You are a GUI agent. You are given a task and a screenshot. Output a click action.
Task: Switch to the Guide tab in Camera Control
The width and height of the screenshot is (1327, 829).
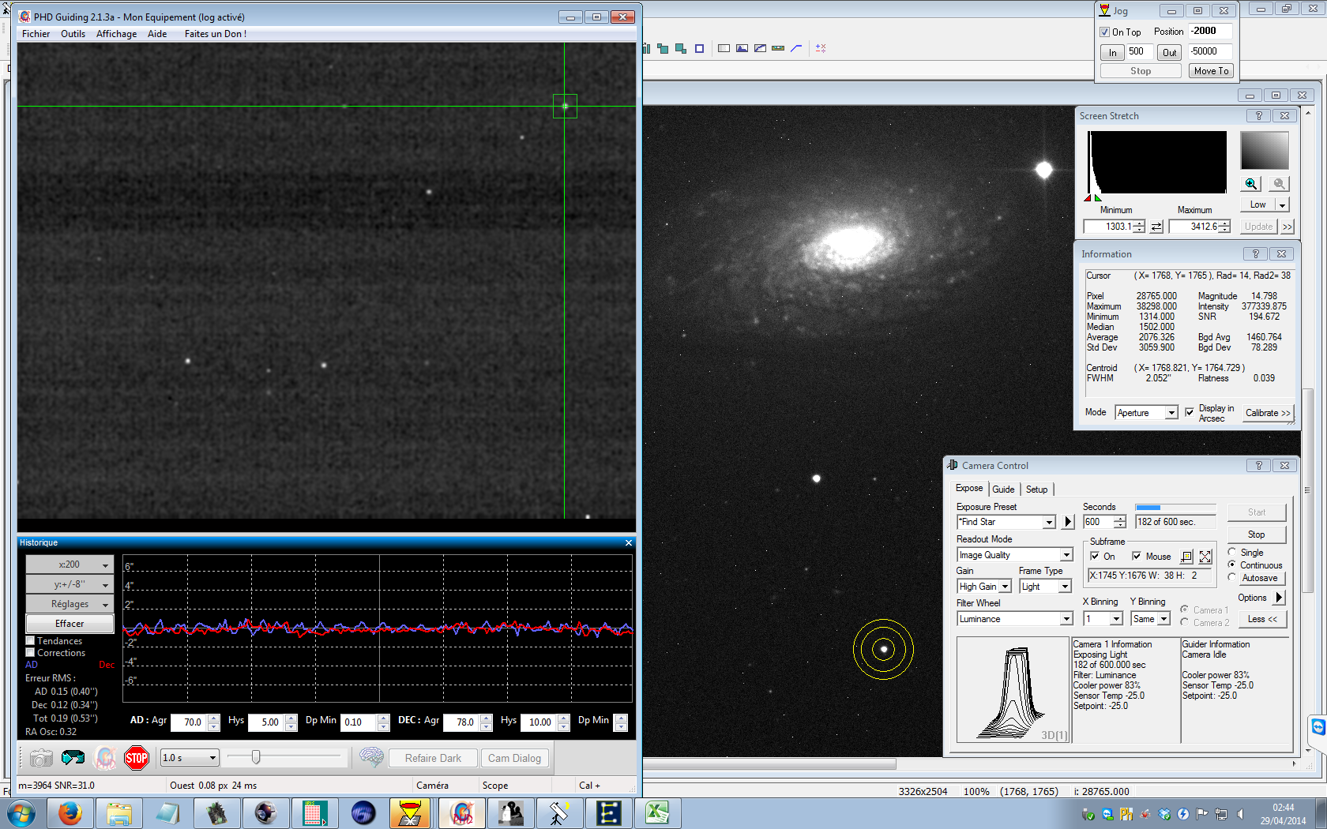1003,489
